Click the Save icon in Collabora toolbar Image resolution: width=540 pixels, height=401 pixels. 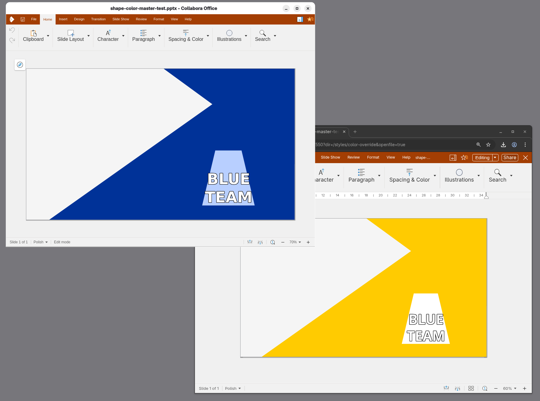click(x=23, y=19)
